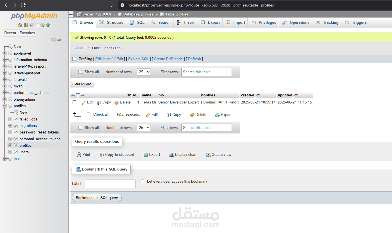Viewport: 392px width, 233px height.
Task: Open the Operations tab
Action: tap(296, 23)
